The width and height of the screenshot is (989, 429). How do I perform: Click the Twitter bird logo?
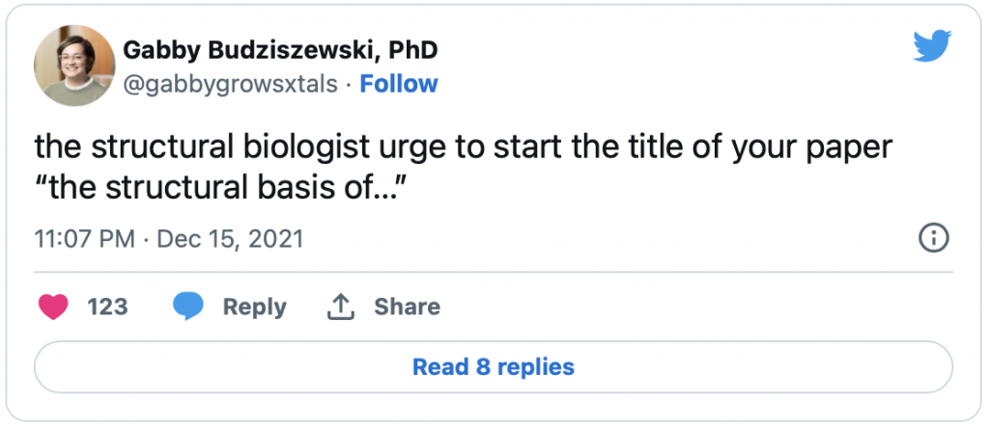click(933, 47)
